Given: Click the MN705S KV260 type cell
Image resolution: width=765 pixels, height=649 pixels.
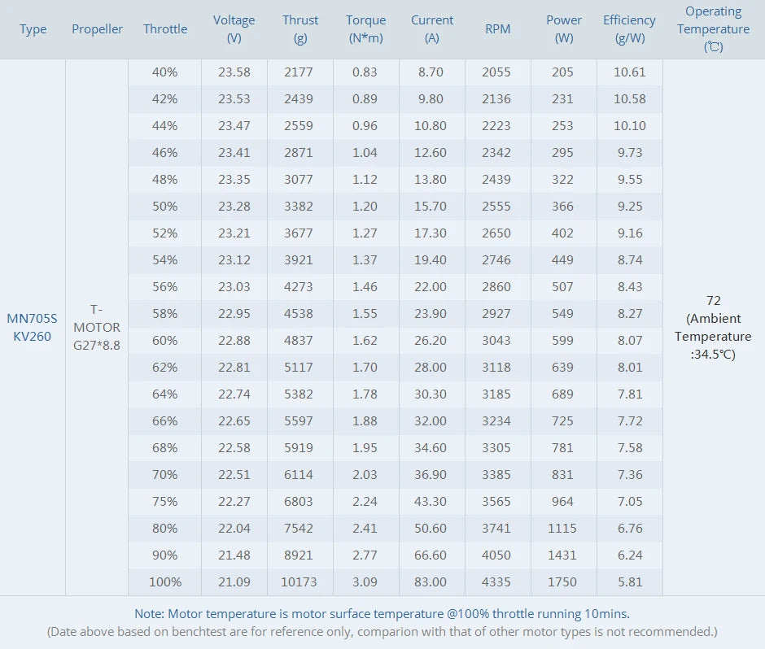Looking at the screenshot, I should pyautogui.click(x=33, y=327).
